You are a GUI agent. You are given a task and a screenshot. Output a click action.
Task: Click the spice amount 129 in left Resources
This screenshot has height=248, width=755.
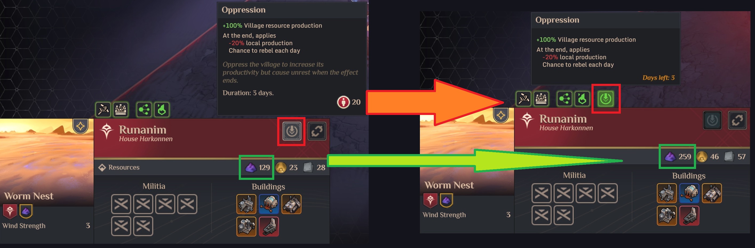[264, 168]
